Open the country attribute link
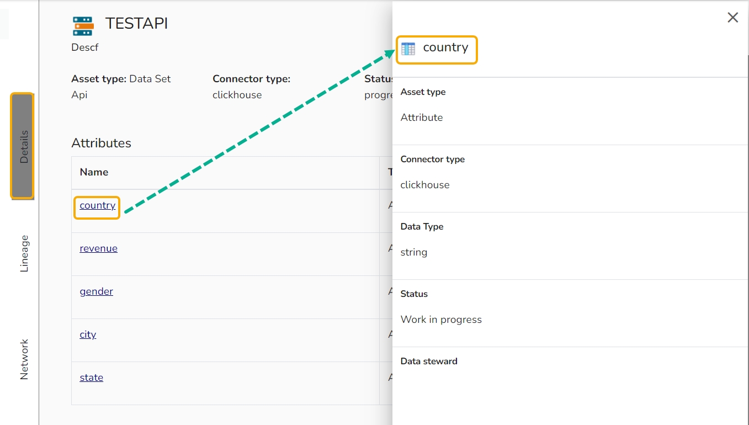Viewport: 749px width, 425px height. click(x=98, y=205)
